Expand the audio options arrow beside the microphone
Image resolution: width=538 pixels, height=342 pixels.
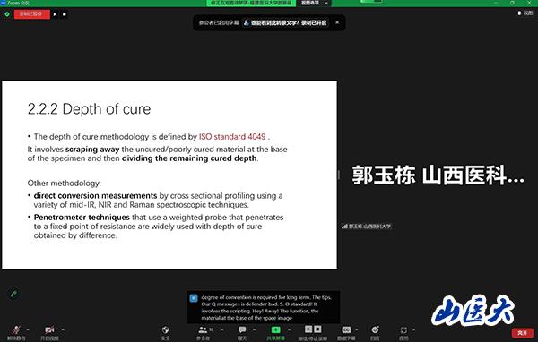[x=28, y=329]
